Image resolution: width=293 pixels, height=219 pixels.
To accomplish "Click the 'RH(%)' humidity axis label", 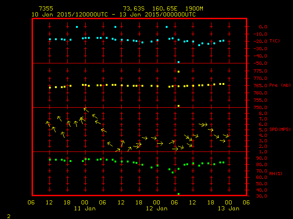I will click(276, 173).
